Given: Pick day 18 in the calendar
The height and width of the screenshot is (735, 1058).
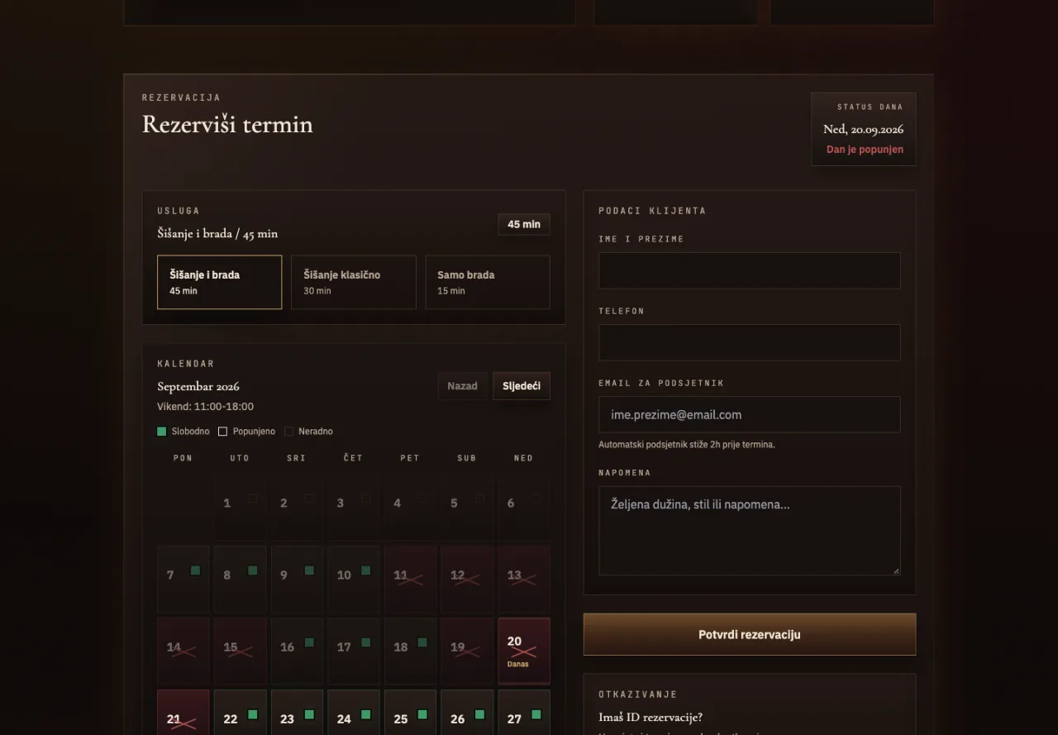Looking at the screenshot, I should (x=411, y=651).
